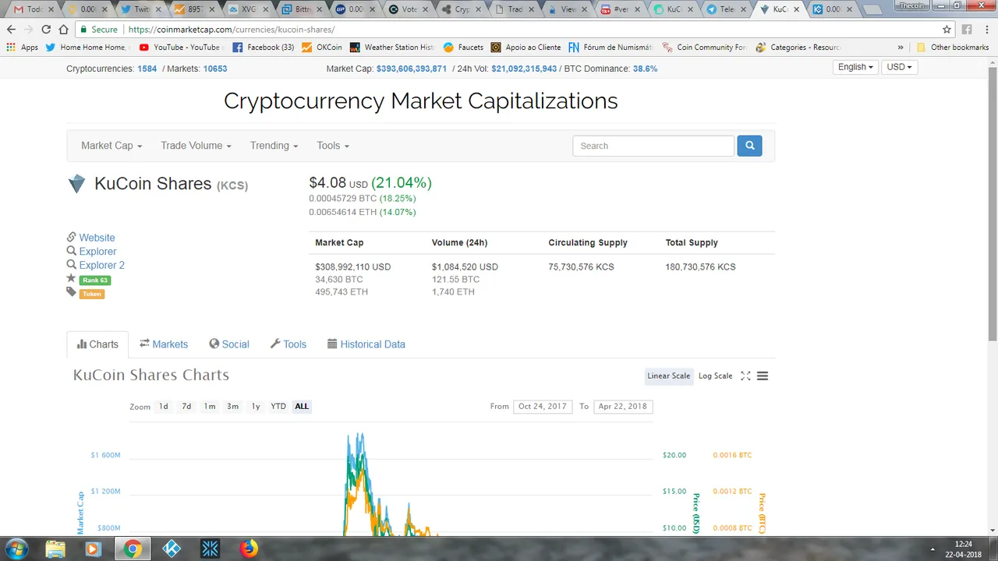Click the dark X-shaped taskbar app icon
This screenshot has height=561, width=998.
tap(210, 549)
